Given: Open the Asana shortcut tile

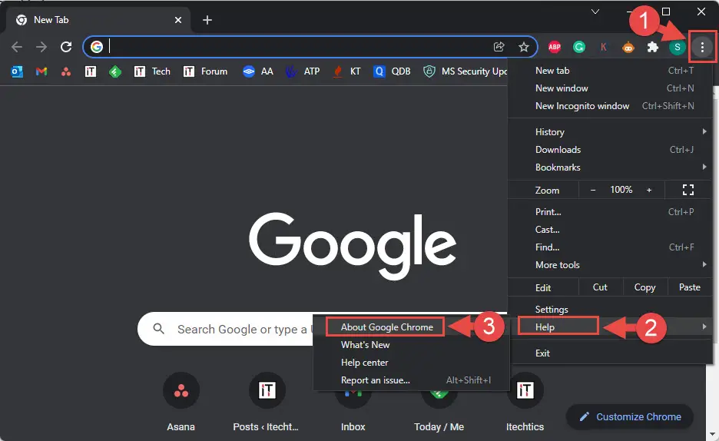Looking at the screenshot, I should (181, 402).
